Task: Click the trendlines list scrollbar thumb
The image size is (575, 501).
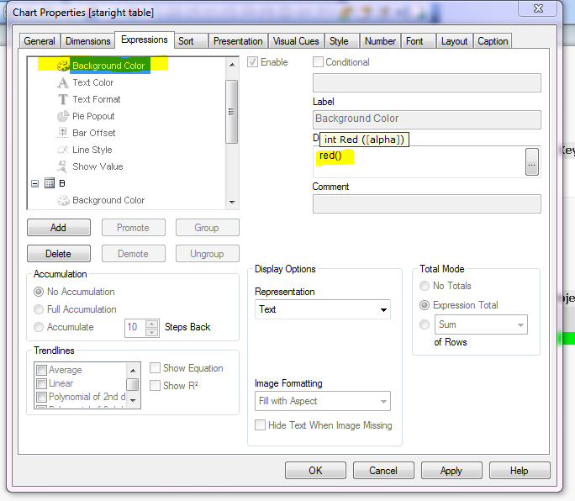Action: pyautogui.click(x=133, y=384)
